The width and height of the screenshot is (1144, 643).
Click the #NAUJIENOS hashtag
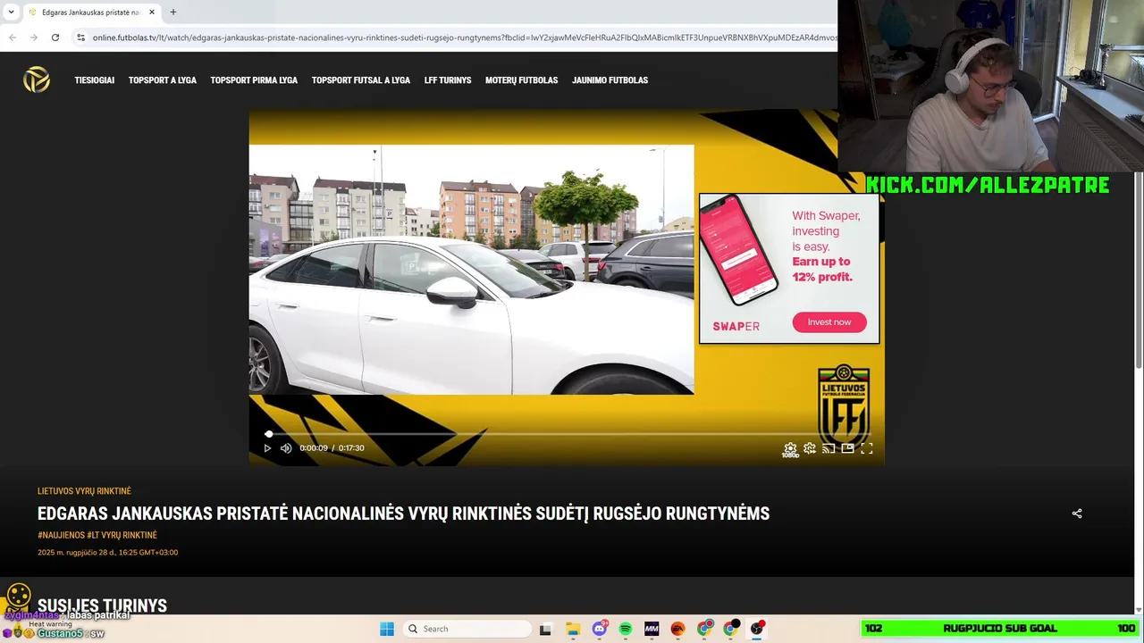click(61, 535)
